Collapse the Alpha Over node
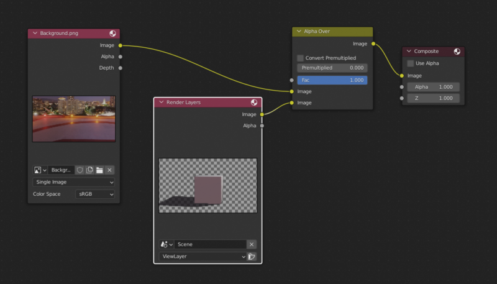497x284 pixels. coord(299,31)
